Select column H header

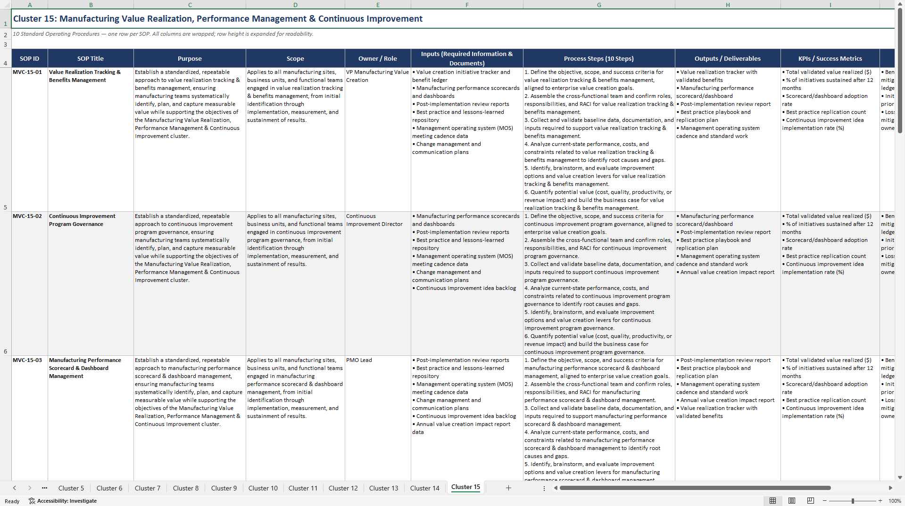click(x=728, y=5)
